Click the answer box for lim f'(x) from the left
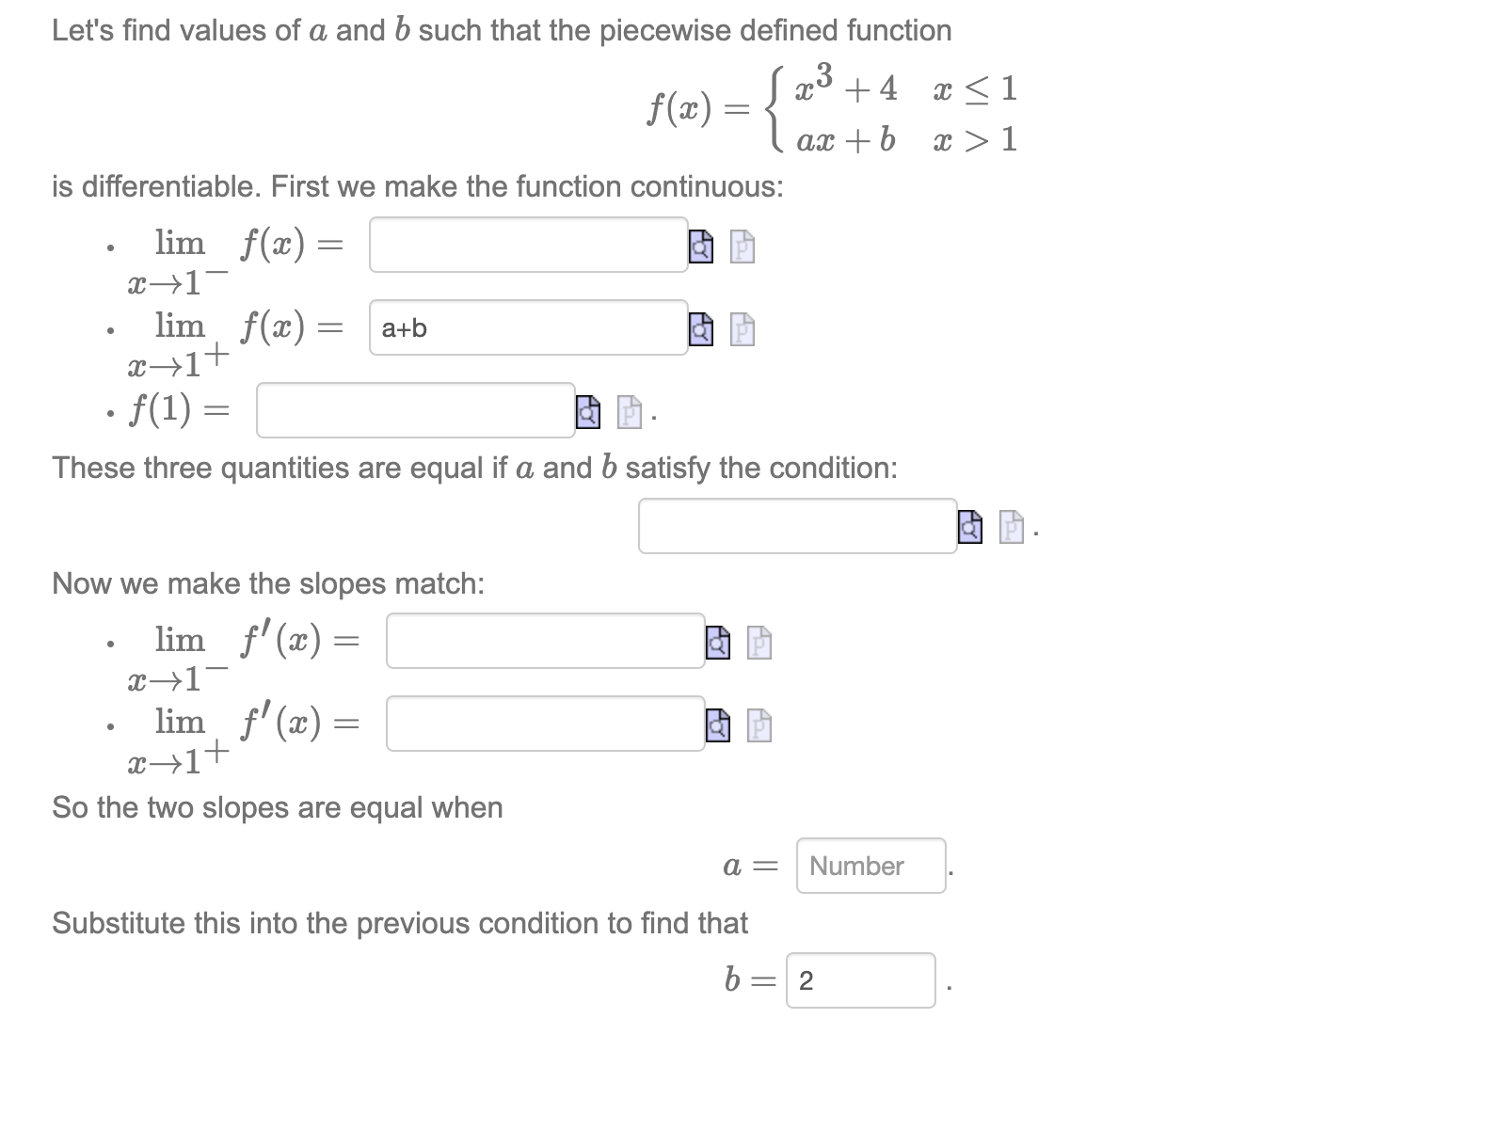The width and height of the screenshot is (1485, 1146). (544, 643)
